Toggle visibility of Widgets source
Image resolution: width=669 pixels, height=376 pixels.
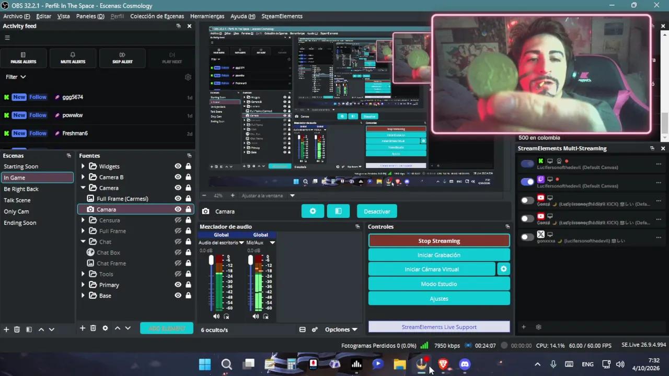[178, 166]
